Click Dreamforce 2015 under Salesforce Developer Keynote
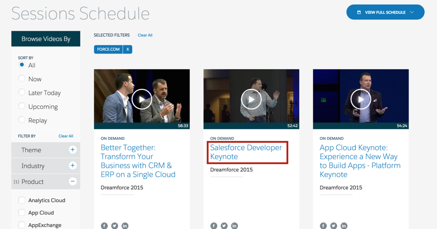 pyautogui.click(x=231, y=170)
